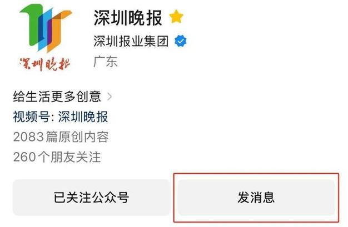Open the 视频号: 深圳晚报 channel link

click(x=61, y=117)
